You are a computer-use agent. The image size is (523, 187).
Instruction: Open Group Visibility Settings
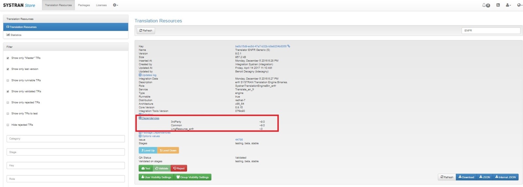click(193, 177)
